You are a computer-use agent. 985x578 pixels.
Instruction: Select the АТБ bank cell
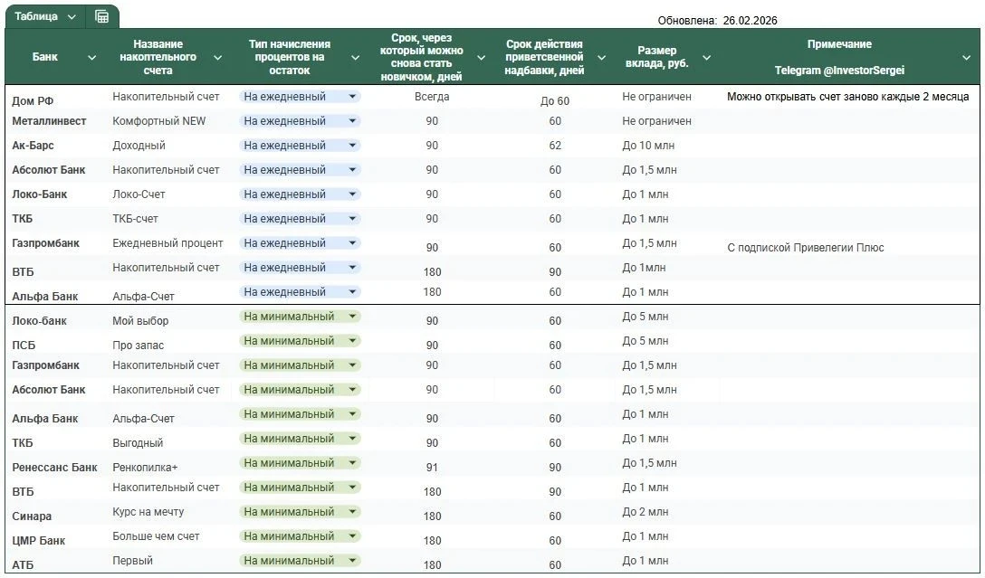pyautogui.click(x=23, y=565)
